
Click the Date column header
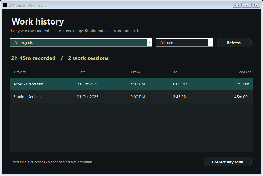81,72
